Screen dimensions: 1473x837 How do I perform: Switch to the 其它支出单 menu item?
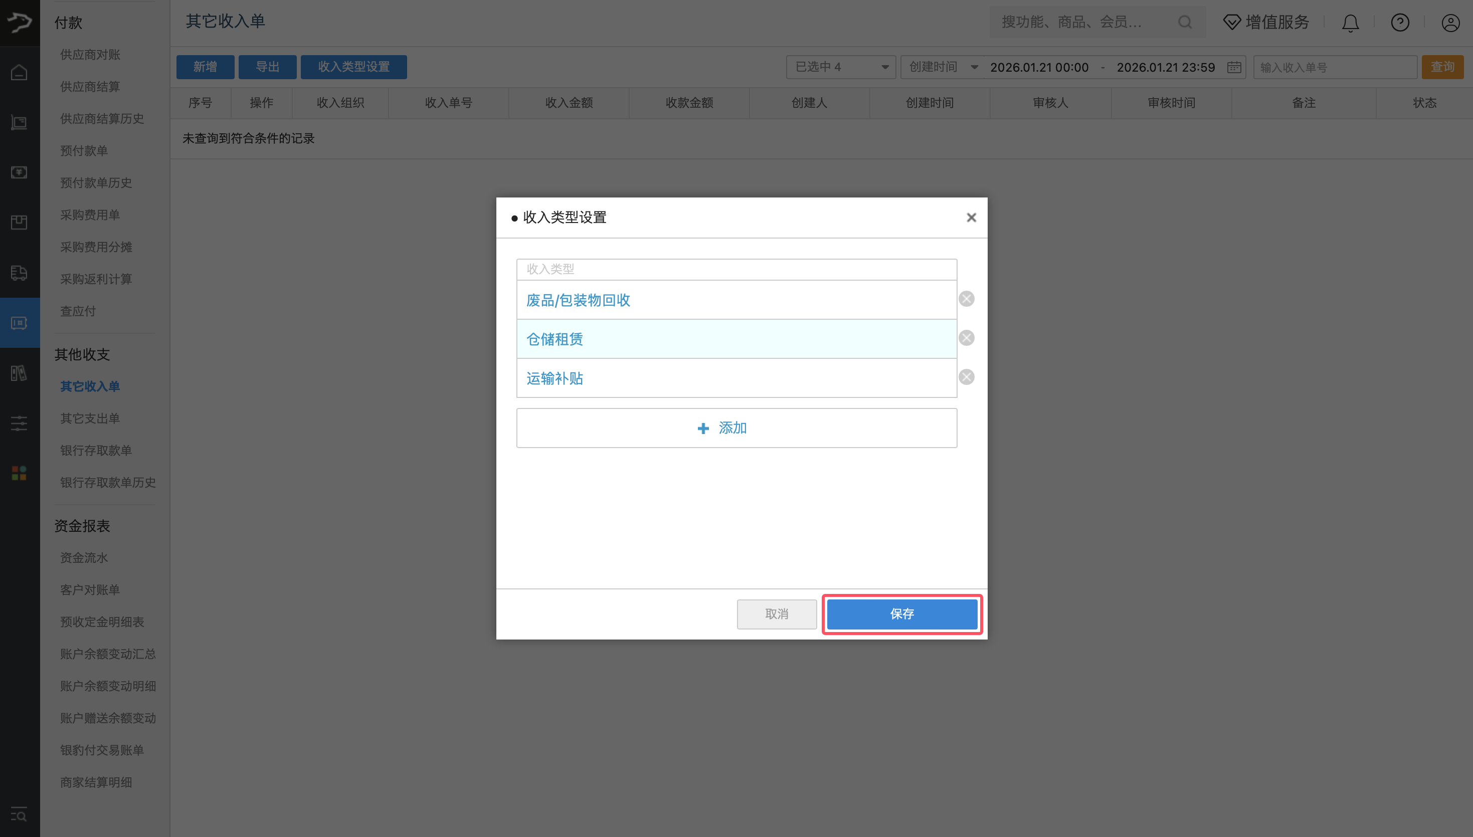click(90, 418)
